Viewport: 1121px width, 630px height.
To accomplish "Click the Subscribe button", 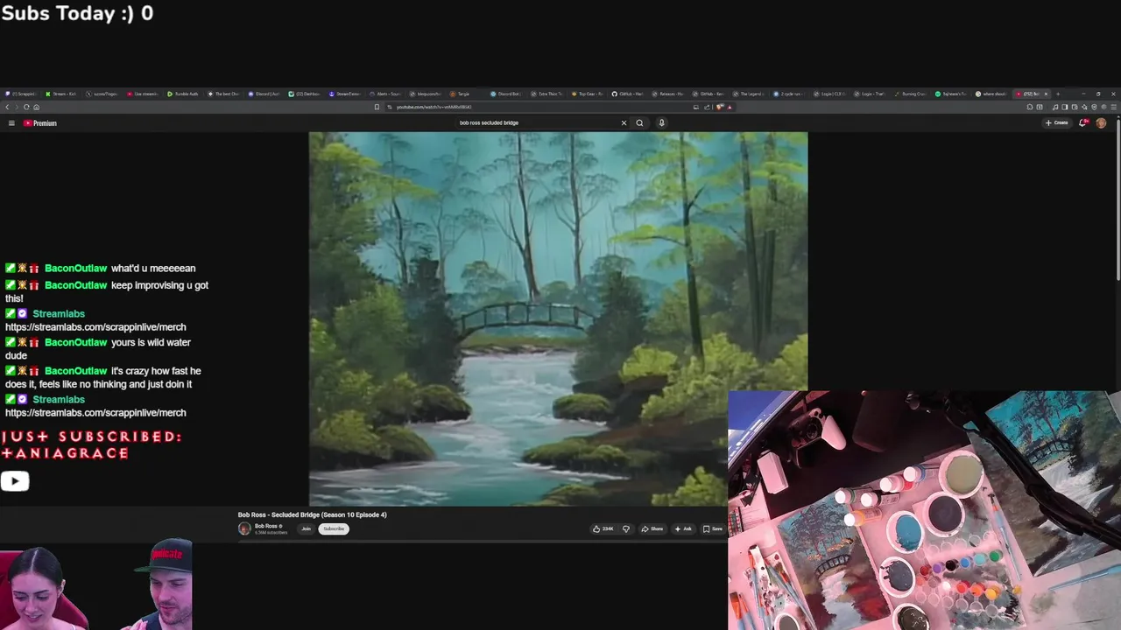I will (334, 528).
